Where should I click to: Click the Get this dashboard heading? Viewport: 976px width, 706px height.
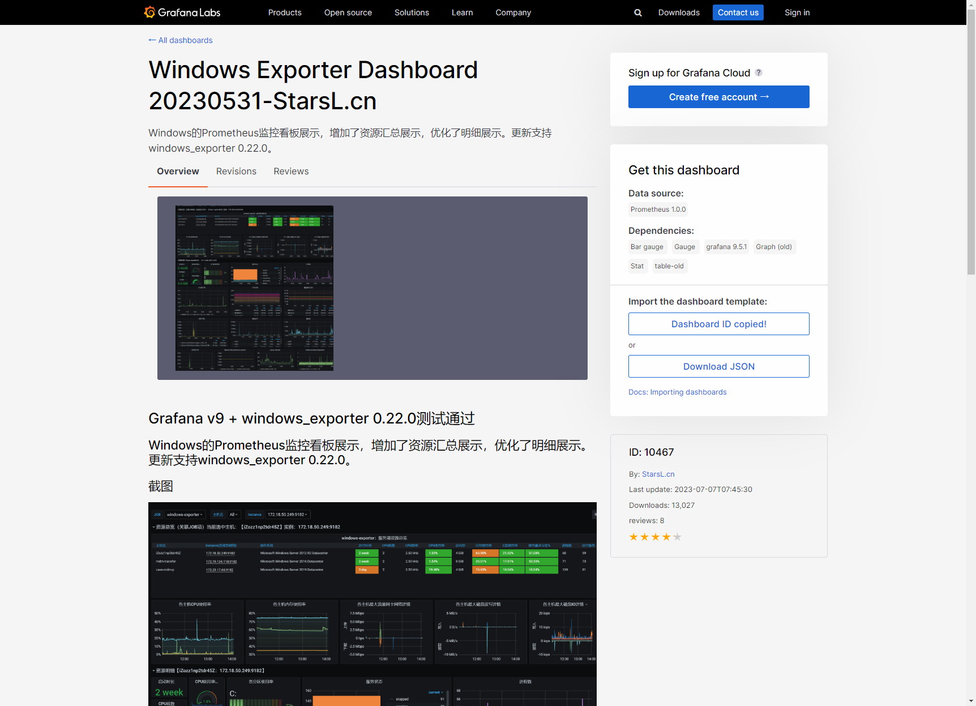pyautogui.click(x=684, y=170)
